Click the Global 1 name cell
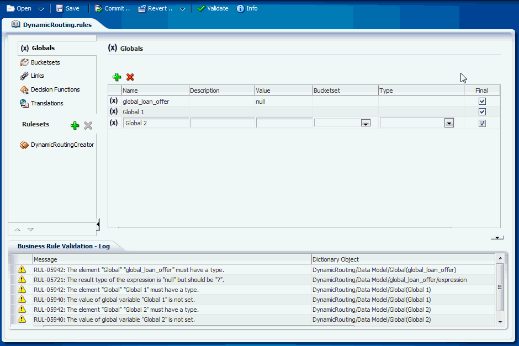Screen dimensions: 519x346 (x=155, y=112)
